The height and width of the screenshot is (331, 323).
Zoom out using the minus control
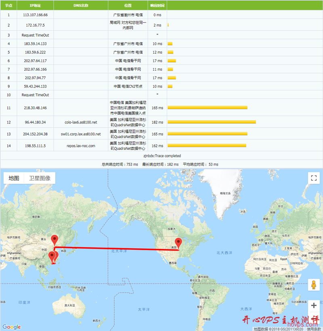[x=314, y=318]
